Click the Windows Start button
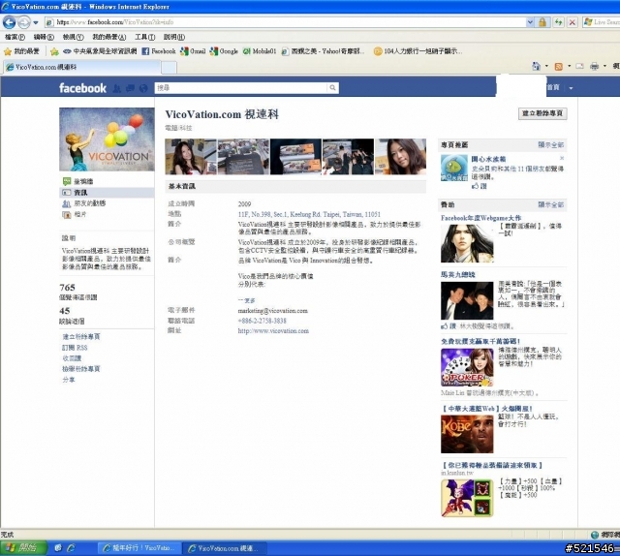This screenshot has height=556, width=620. pos(23,548)
